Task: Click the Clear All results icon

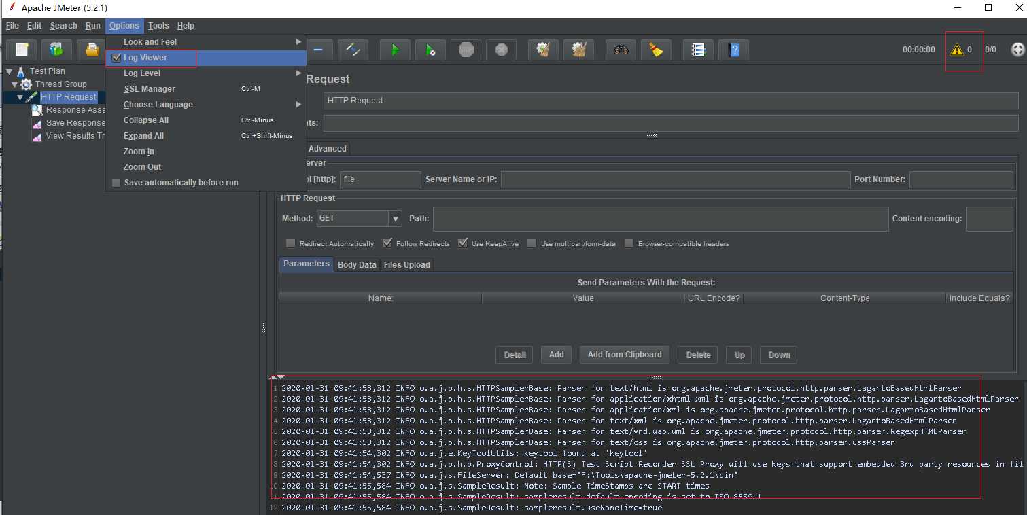Action: 578,50
